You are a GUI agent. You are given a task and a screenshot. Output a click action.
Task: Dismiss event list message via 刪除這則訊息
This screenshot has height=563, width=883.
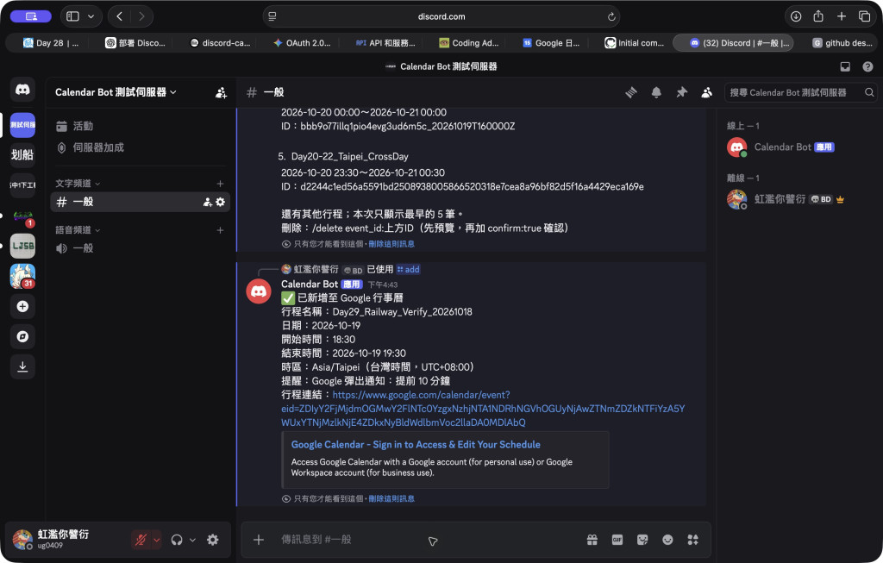tap(391, 244)
